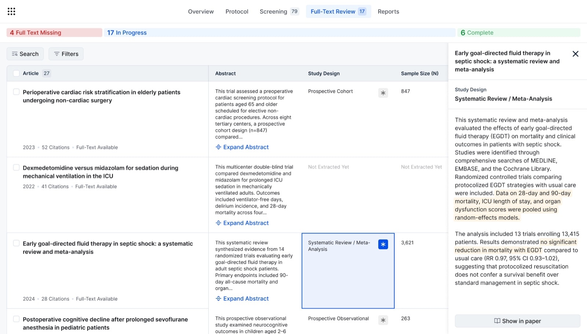The width and height of the screenshot is (587, 334).
Task: Open Early goal-directed fluid therapy title in table
Action: 108,247
